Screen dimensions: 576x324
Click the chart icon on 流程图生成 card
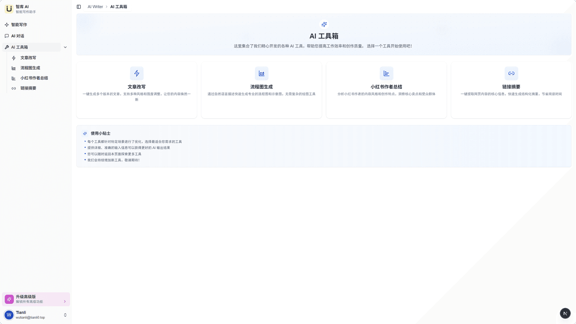pos(262,73)
